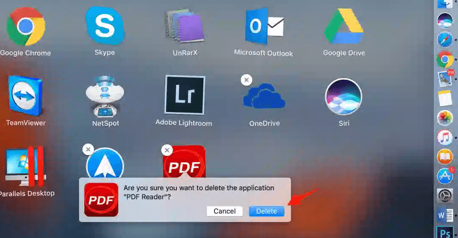
Task: Open Photoshop from the Dock
Action: coord(445,232)
